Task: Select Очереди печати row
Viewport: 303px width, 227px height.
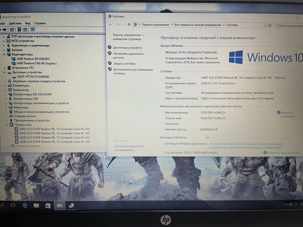Action: point(25,116)
